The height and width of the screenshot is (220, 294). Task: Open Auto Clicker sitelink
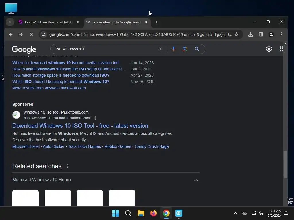tap(54, 146)
